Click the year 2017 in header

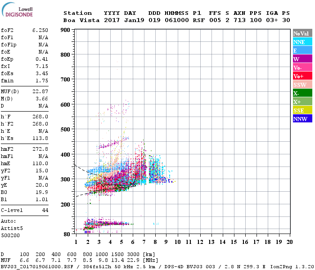point(112,20)
